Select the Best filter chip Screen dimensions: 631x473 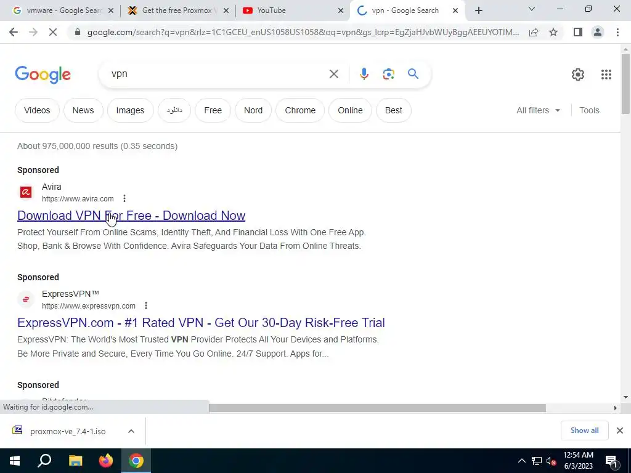pos(394,110)
